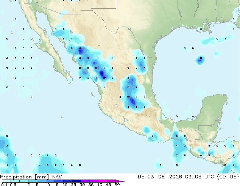Click the legend label '15'

pos(56,184)
